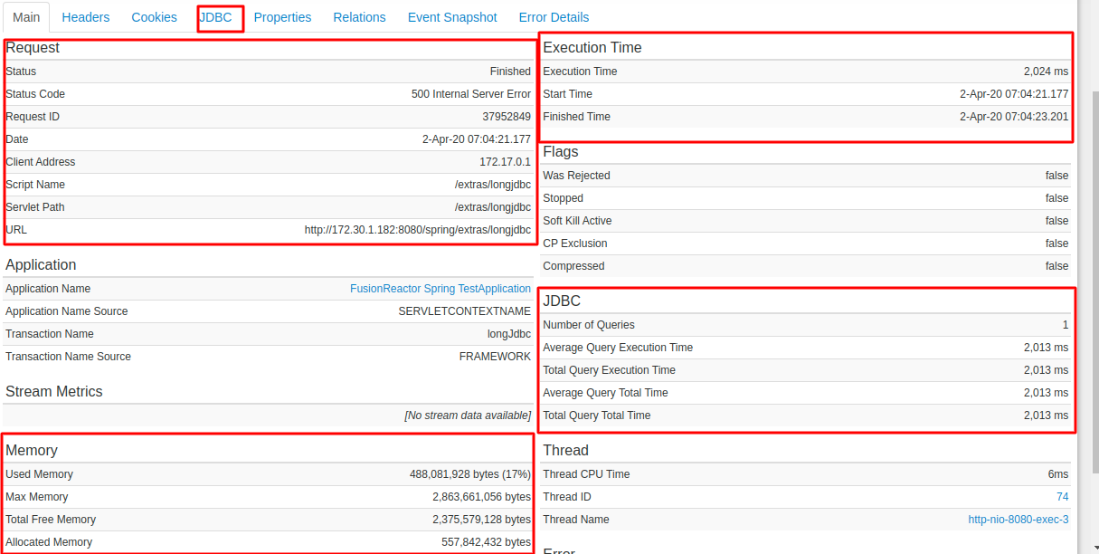View the Relations tab
1099x554 pixels.
359,17
